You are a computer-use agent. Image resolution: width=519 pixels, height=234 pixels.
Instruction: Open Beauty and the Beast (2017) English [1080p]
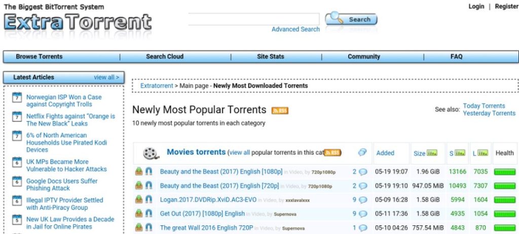[221, 172]
